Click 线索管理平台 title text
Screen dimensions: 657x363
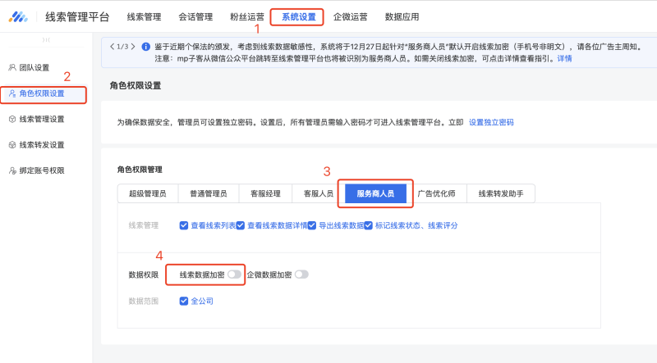77,17
